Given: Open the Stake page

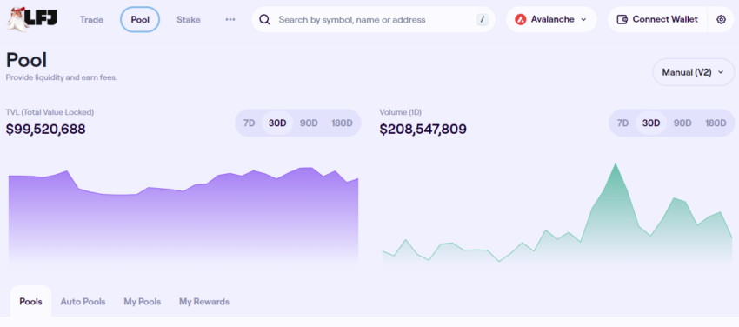Looking at the screenshot, I should tap(189, 19).
